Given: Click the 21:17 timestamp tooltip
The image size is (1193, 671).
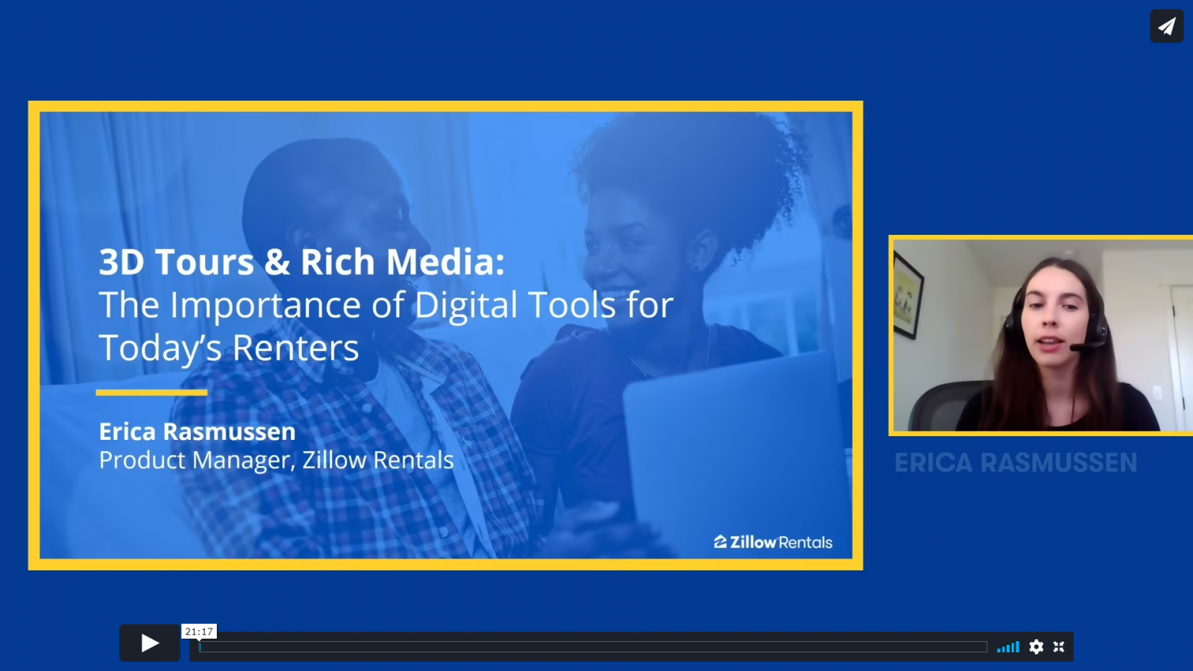Looking at the screenshot, I should click(199, 631).
